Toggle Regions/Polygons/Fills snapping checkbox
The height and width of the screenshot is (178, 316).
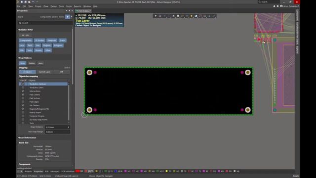pos(23,109)
